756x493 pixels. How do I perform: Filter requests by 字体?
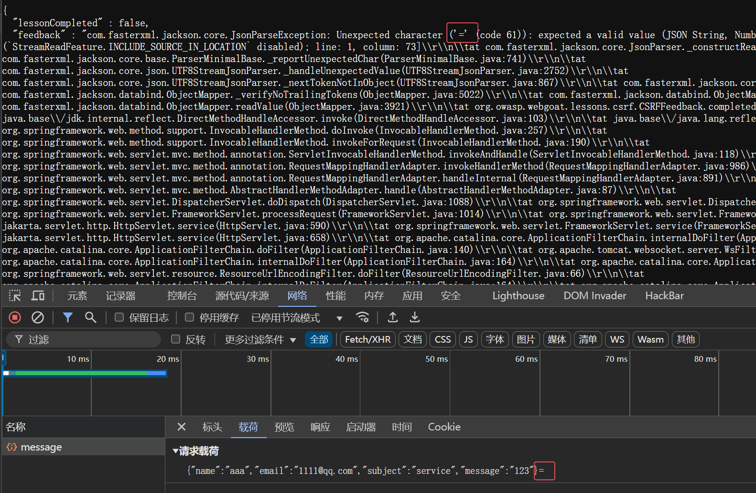coord(495,339)
